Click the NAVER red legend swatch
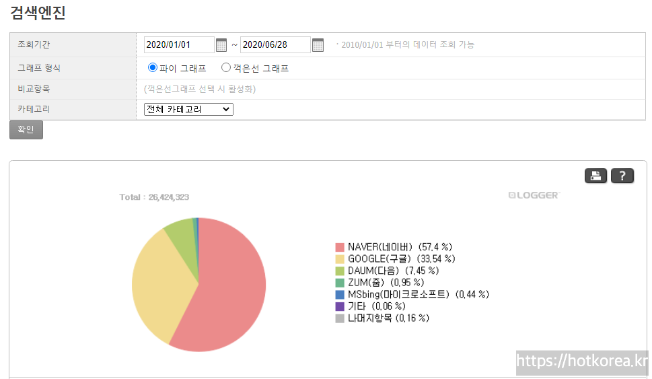The width and height of the screenshot is (652, 379). point(340,247)
